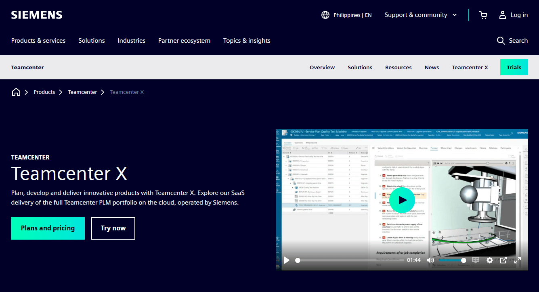Viewport: 539px width, 292px height.
Task: Toggle closed captions (CC) on the video
Action: coord(476,260)
